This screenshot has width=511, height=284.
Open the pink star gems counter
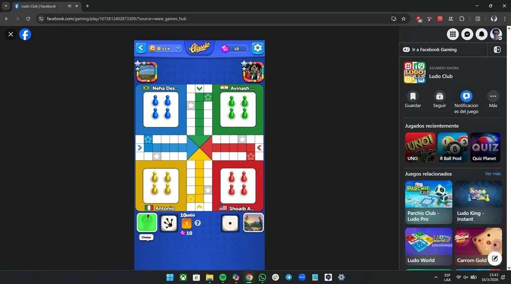(233, 48)
